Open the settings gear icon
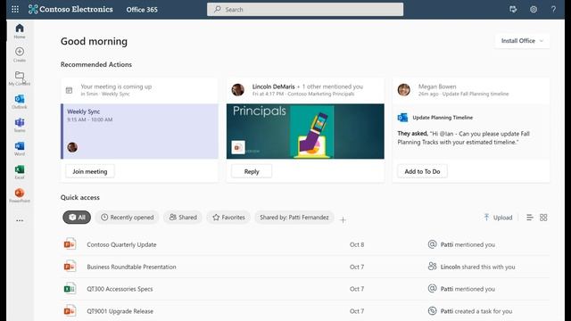Image resolution: width=571 pixels, height=321 pixels. pos(534,10)
